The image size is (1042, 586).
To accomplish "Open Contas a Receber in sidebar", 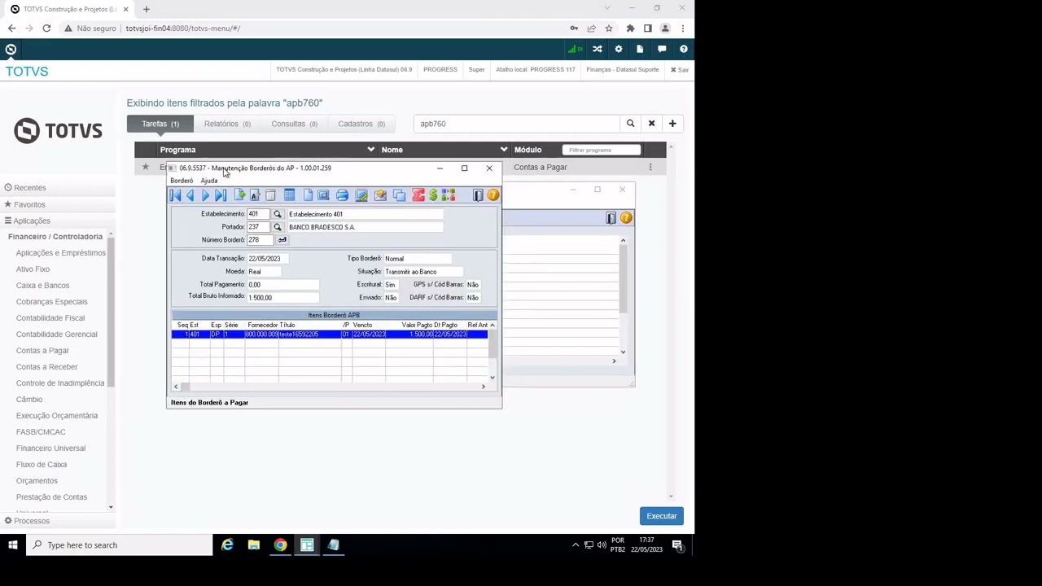I will [46, 367].
